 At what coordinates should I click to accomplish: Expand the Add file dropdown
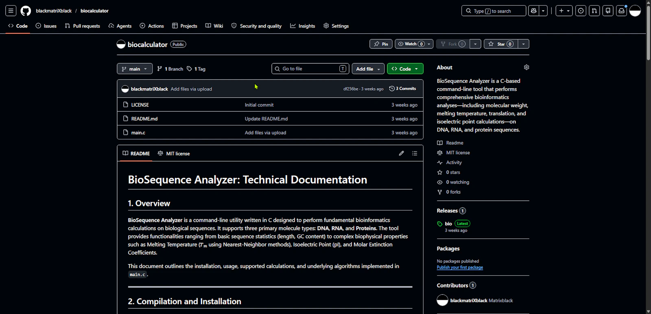coord(368,69)
